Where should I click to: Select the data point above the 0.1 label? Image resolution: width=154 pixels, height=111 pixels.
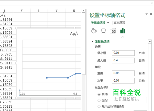tap(76, 74)
